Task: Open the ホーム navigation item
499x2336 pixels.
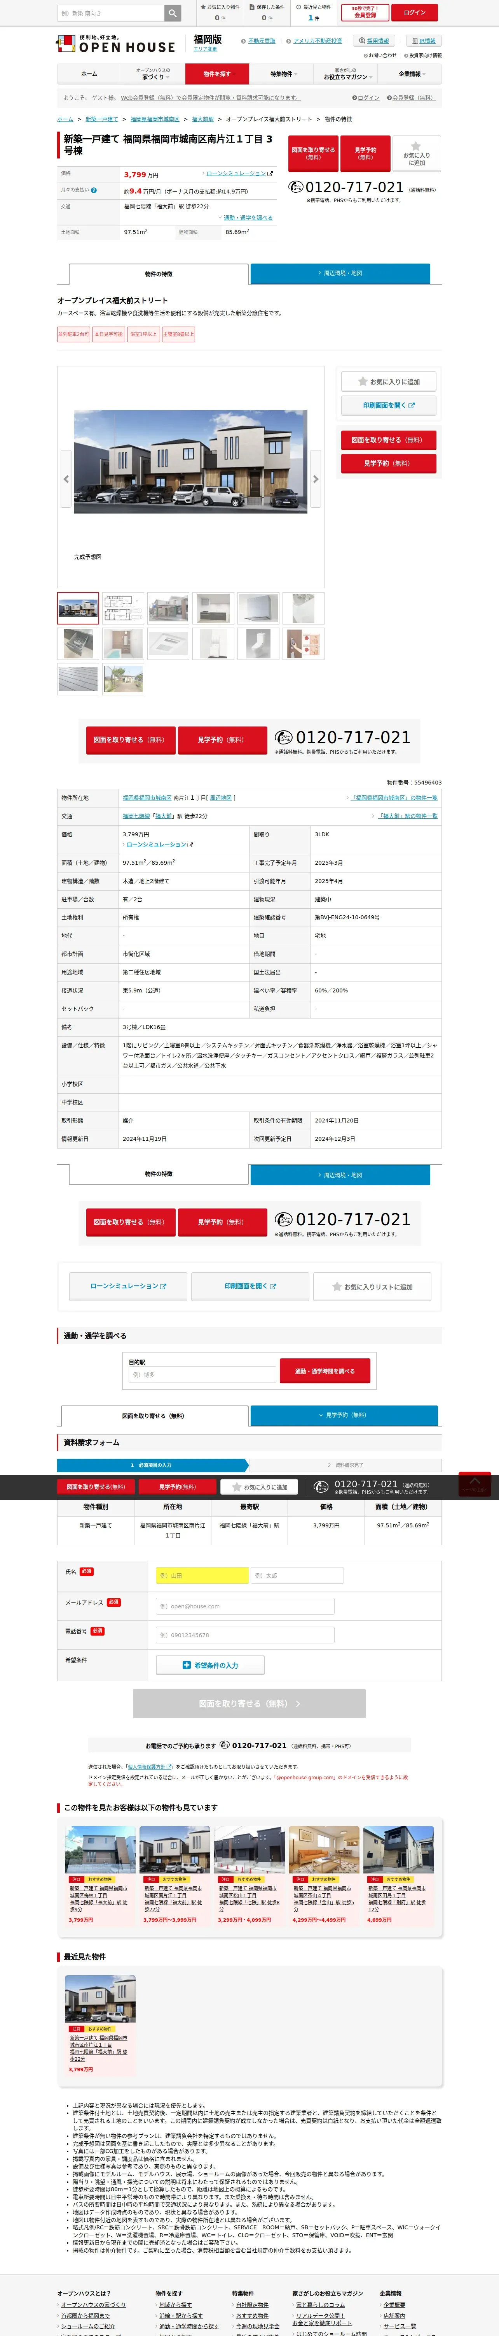Action: click(89, 74)
